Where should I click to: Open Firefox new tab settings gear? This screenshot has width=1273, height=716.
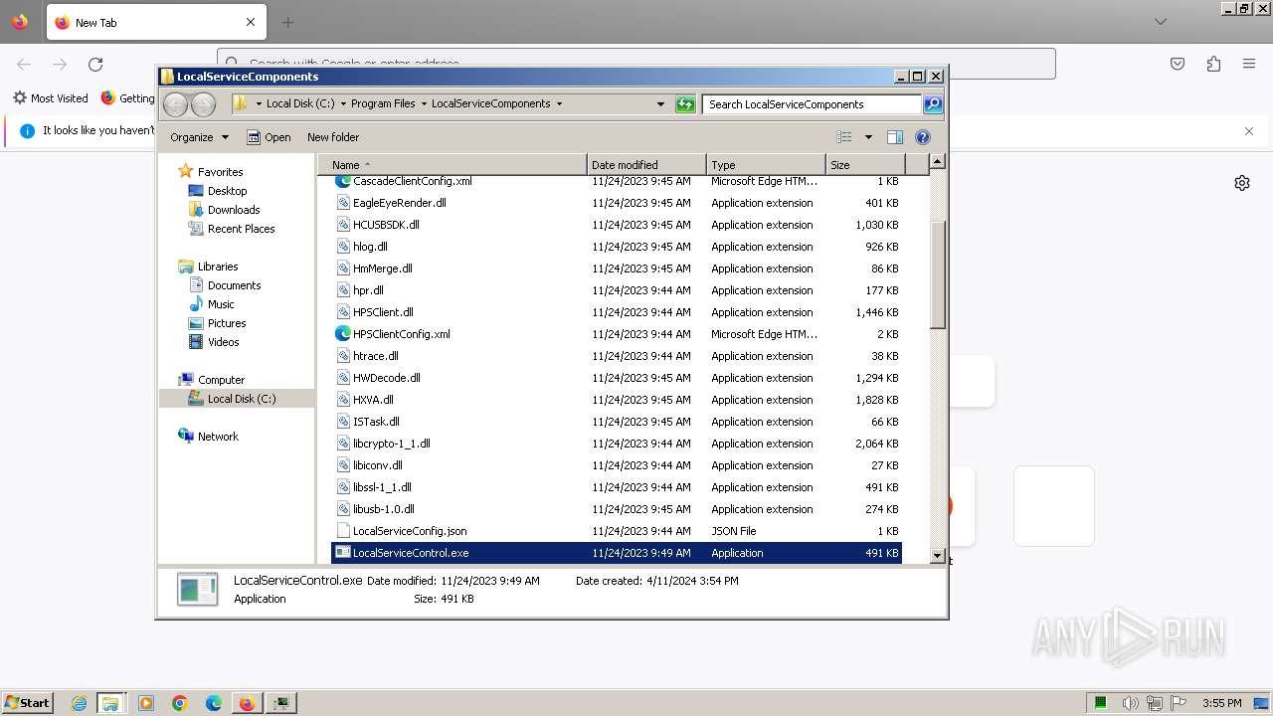pyautogui.click(x=1242, y=183)
